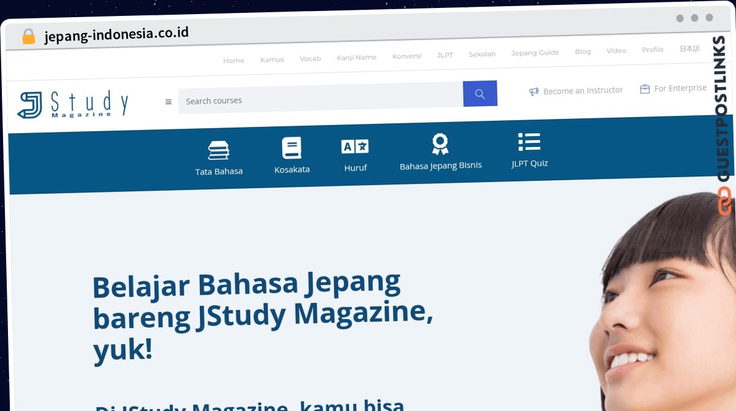Click the Become an Instructor link

click(x=583, y=90)
